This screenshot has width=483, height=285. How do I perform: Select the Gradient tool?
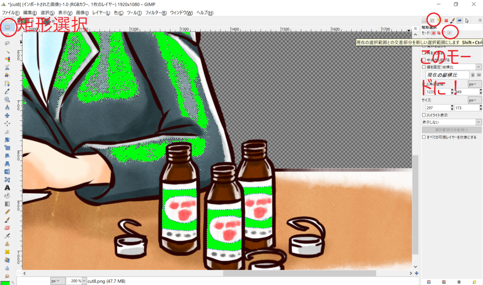(8, 204)
